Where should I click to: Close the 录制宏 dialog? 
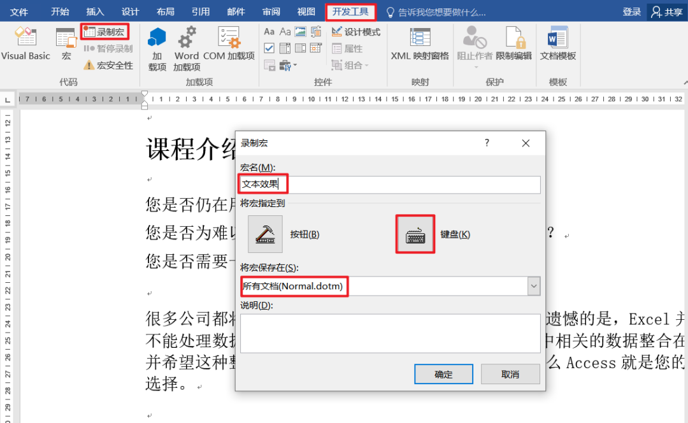coord(526,143)
